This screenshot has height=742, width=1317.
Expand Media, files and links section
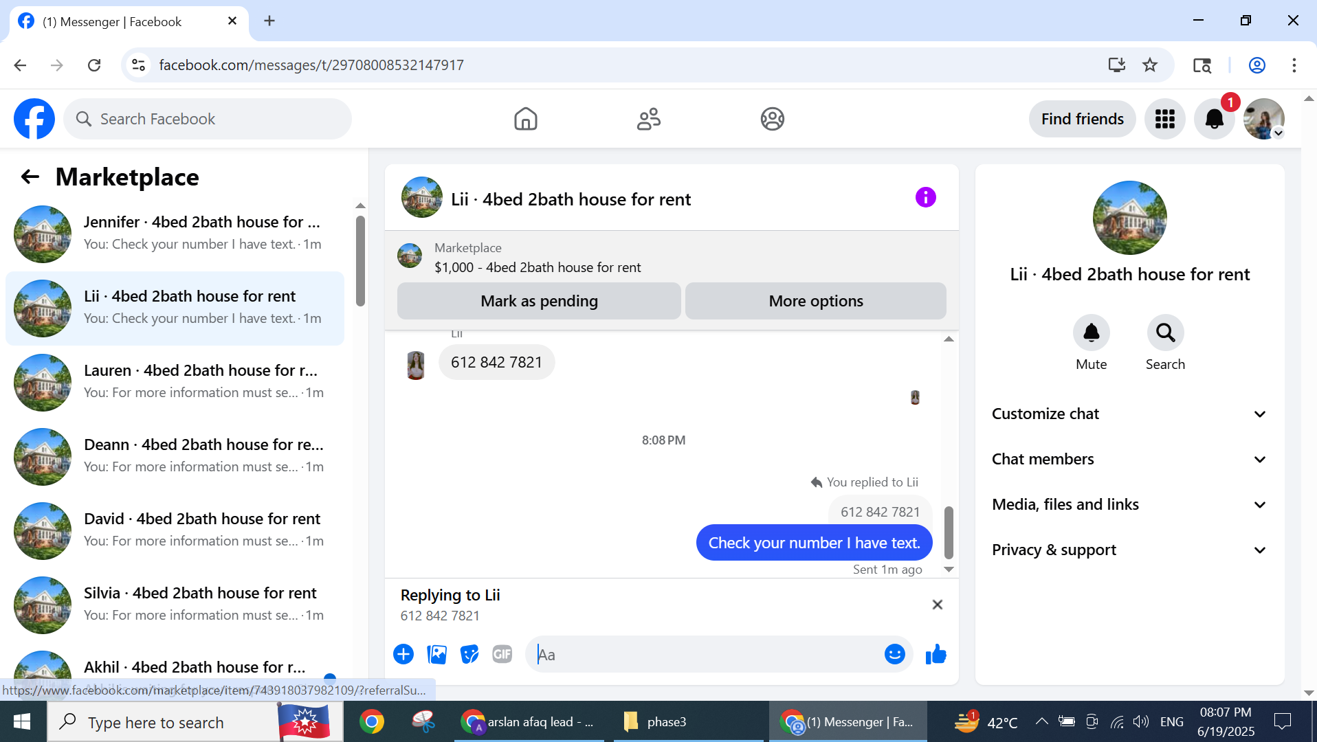(1129, 504)
